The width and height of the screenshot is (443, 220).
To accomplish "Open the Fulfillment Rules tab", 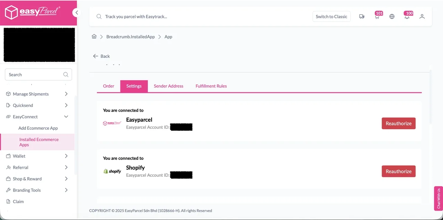I will 211,86.
